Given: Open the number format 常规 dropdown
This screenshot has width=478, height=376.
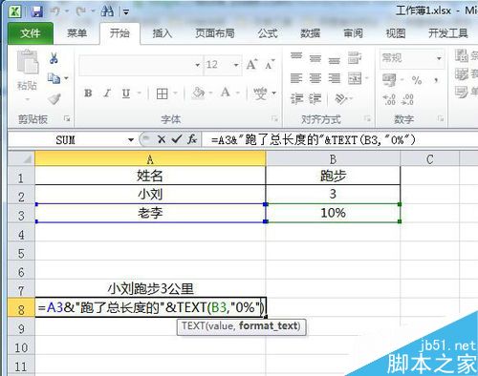Looking at the screenshot, I should (x=439, y=58).
